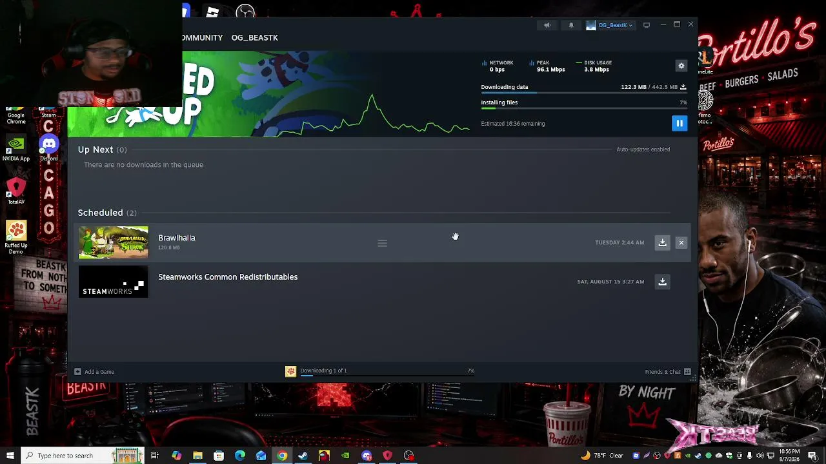Screen dimensions: 826x464
Task: Open NVIDIA App desktop shortcut
Action: (16, 148)
